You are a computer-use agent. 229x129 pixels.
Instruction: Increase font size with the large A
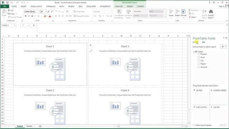49,11
